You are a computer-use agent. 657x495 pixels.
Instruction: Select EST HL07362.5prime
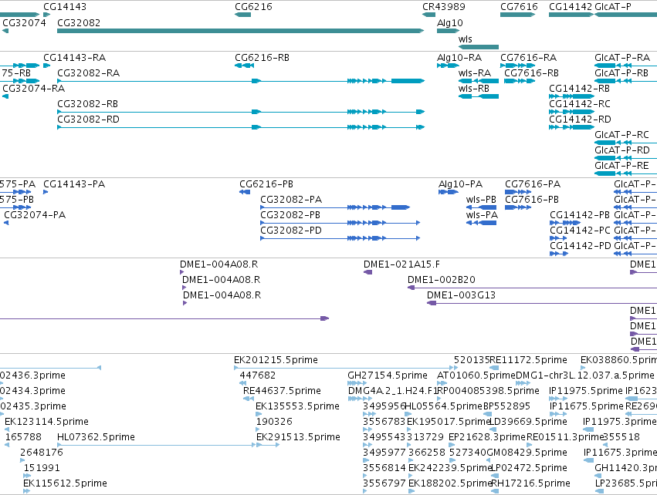pyautogui.click(x=156, y=445)
